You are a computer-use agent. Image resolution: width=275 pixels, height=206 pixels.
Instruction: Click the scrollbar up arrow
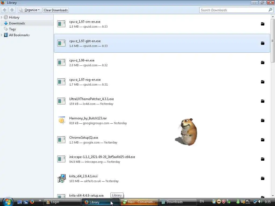[x=273, y=16]
